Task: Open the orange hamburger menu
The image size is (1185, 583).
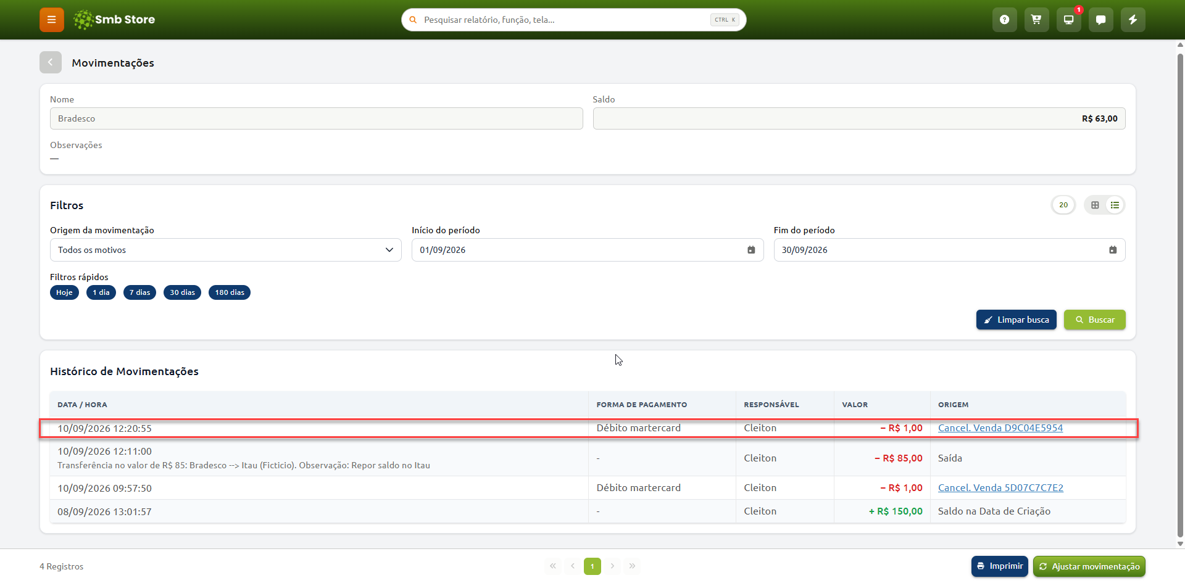Action: click(x=52, y=20)
